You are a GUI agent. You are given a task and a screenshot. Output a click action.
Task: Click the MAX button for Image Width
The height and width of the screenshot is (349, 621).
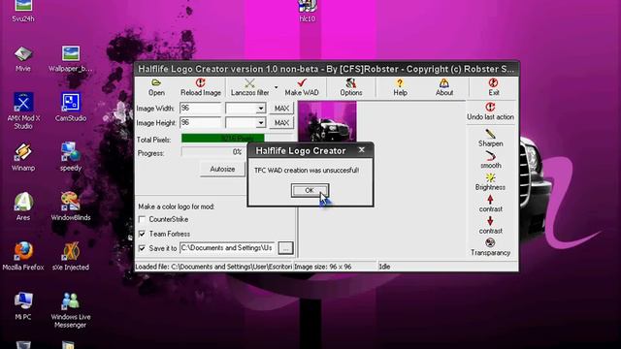click(281, 108)
